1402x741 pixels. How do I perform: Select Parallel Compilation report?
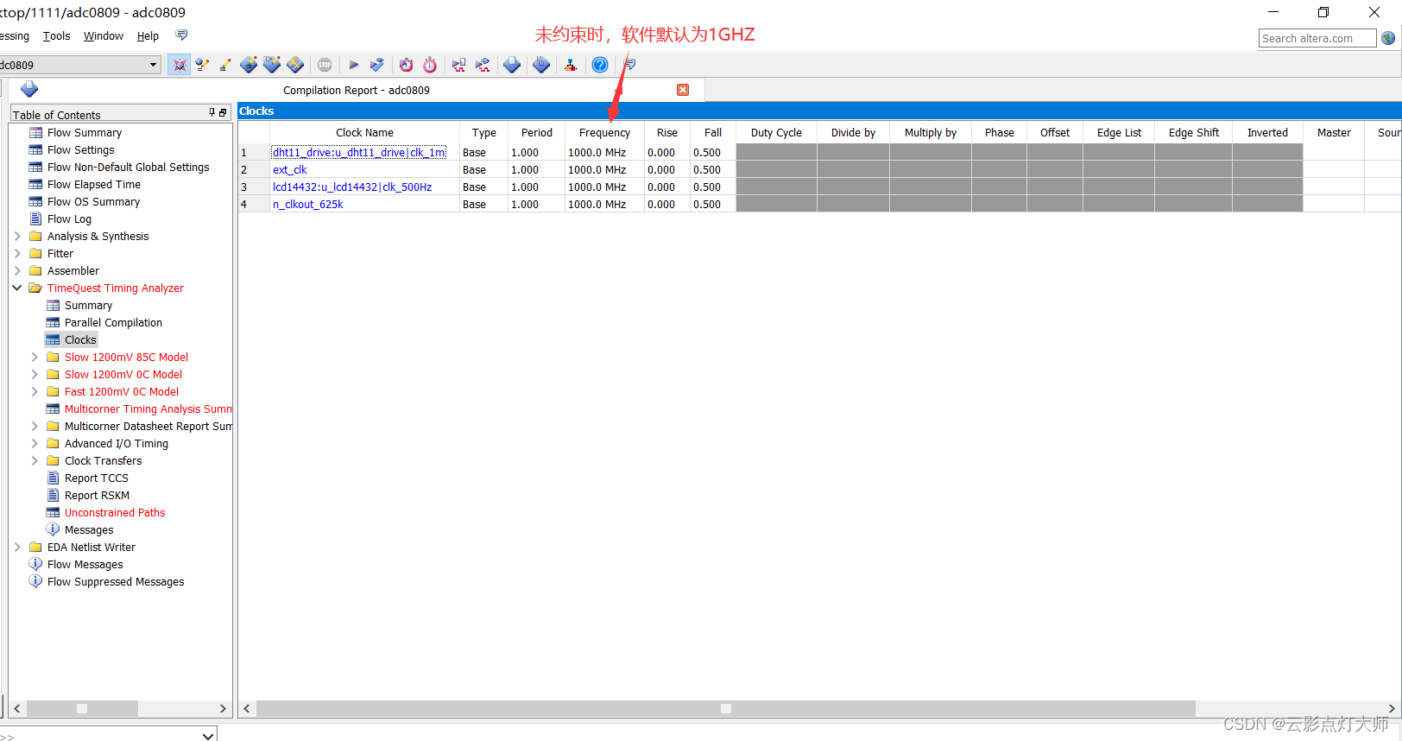tap(113, 322)
